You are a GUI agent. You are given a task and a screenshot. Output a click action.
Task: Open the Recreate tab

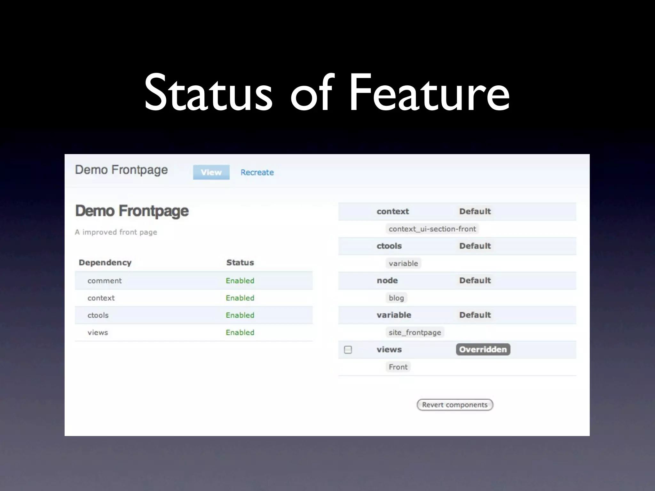point(257,172)
